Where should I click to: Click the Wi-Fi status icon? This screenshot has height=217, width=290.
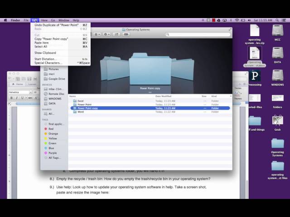click(237, 20)
